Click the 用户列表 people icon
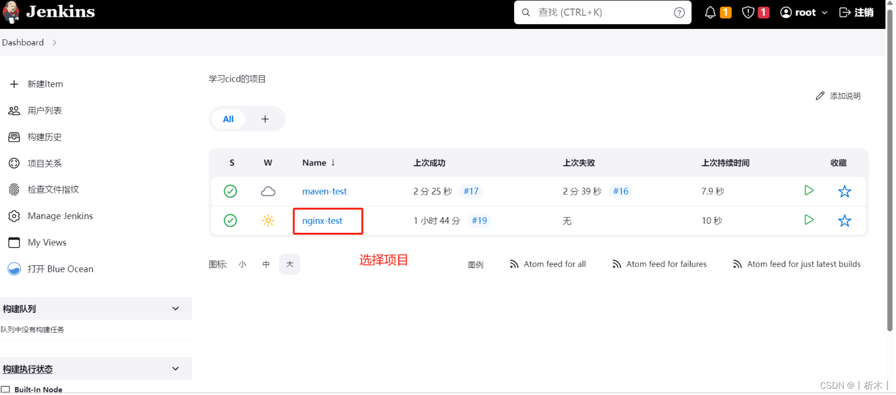The width and height of the screenshot is (896, 395). point(14,111)
